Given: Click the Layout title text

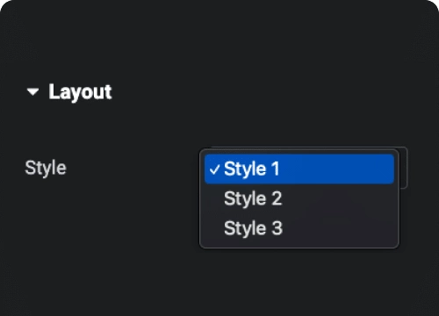Looking at the screenshot, I should point(80,92).
